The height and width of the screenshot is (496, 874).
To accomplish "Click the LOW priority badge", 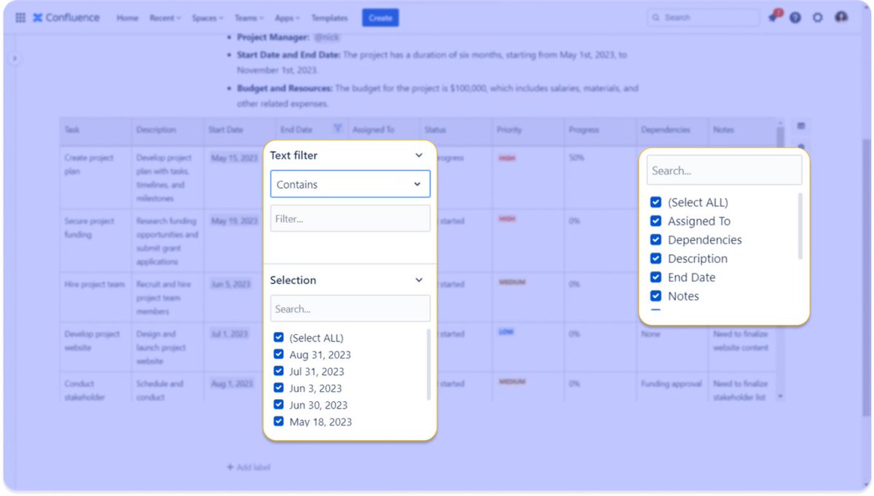I will [x=505, y=331].
